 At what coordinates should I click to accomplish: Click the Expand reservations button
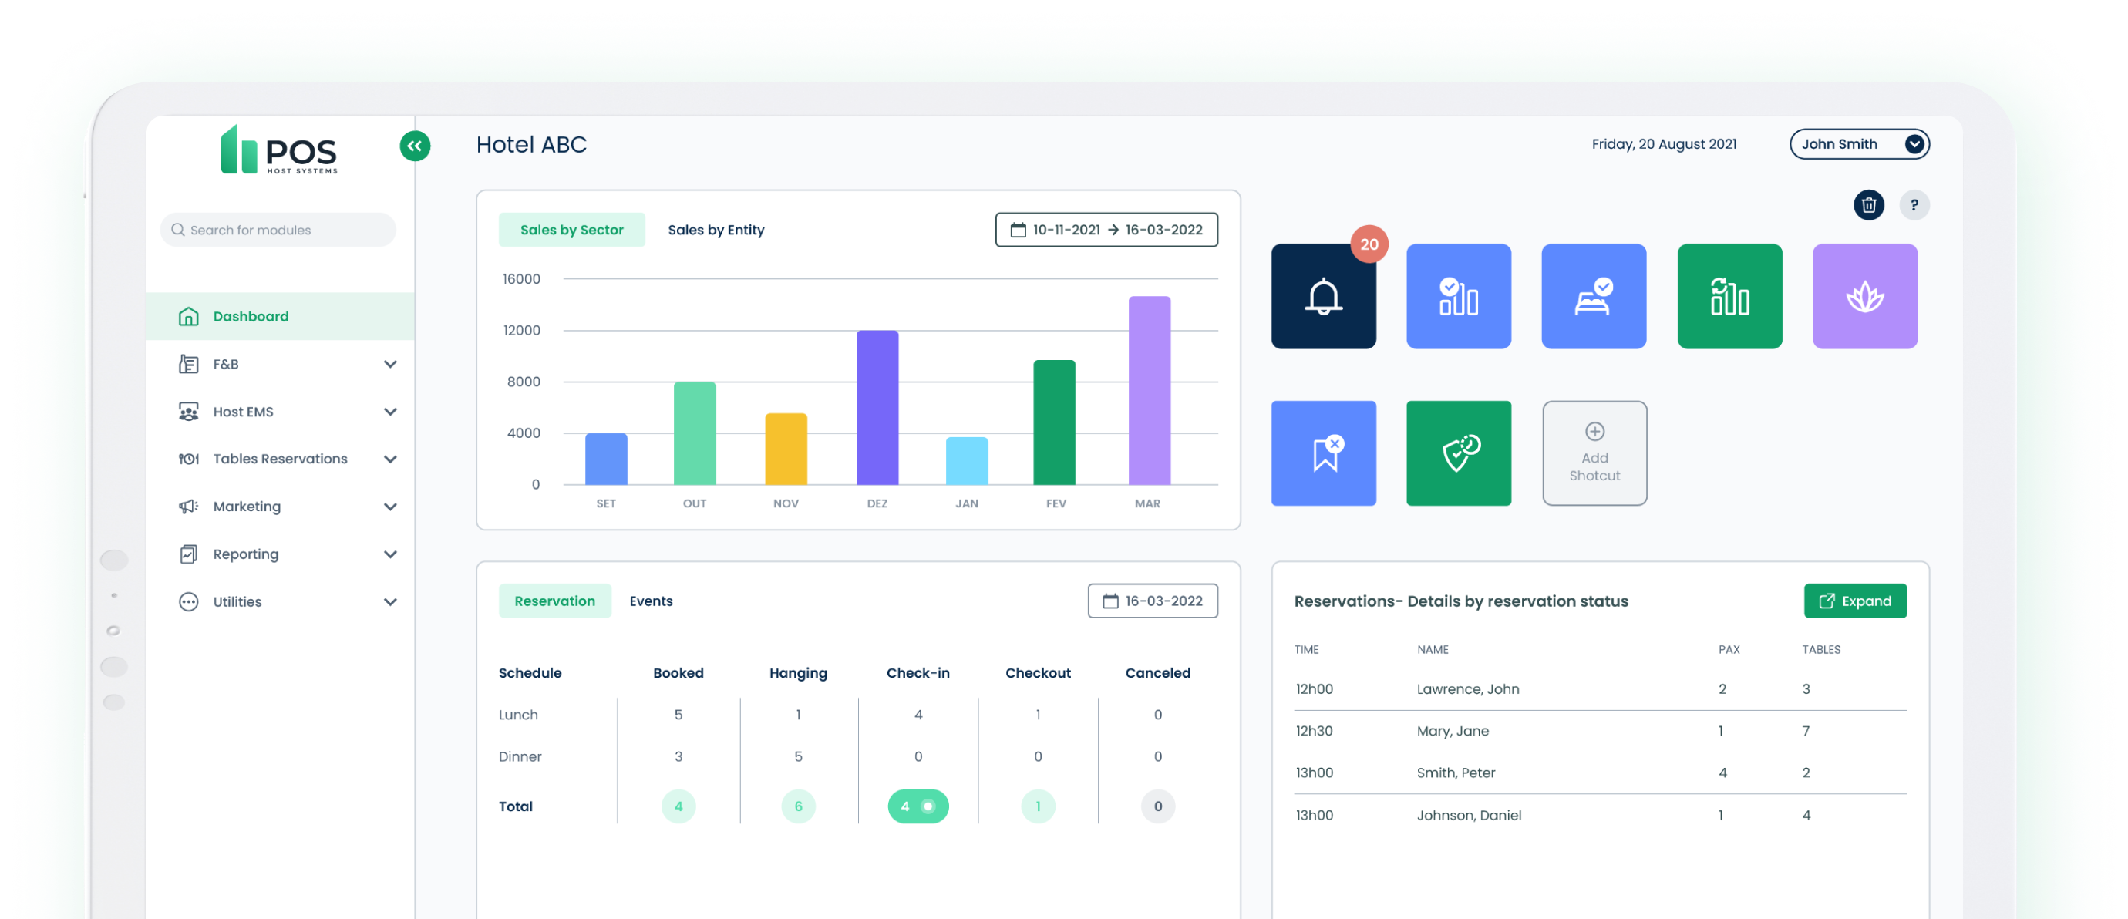point(1854,601)
